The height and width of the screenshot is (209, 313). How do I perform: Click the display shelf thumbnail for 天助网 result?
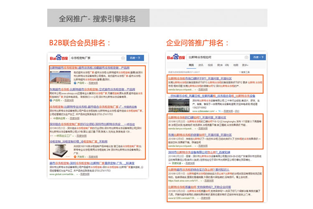61,149
